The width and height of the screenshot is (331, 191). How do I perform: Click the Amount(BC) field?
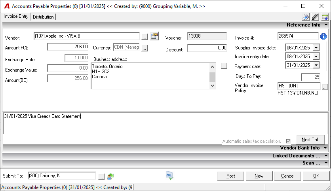(68, 78)
